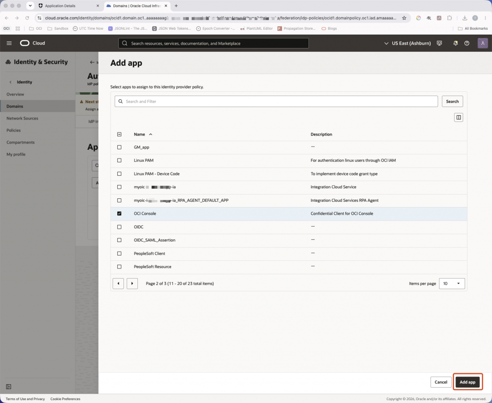Open the bookmarks apps grid icon
Image resolution: width=492 pixels, height=403 pixels.
click(x=18, y=28)
